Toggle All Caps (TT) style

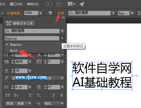tap(7, 95)
